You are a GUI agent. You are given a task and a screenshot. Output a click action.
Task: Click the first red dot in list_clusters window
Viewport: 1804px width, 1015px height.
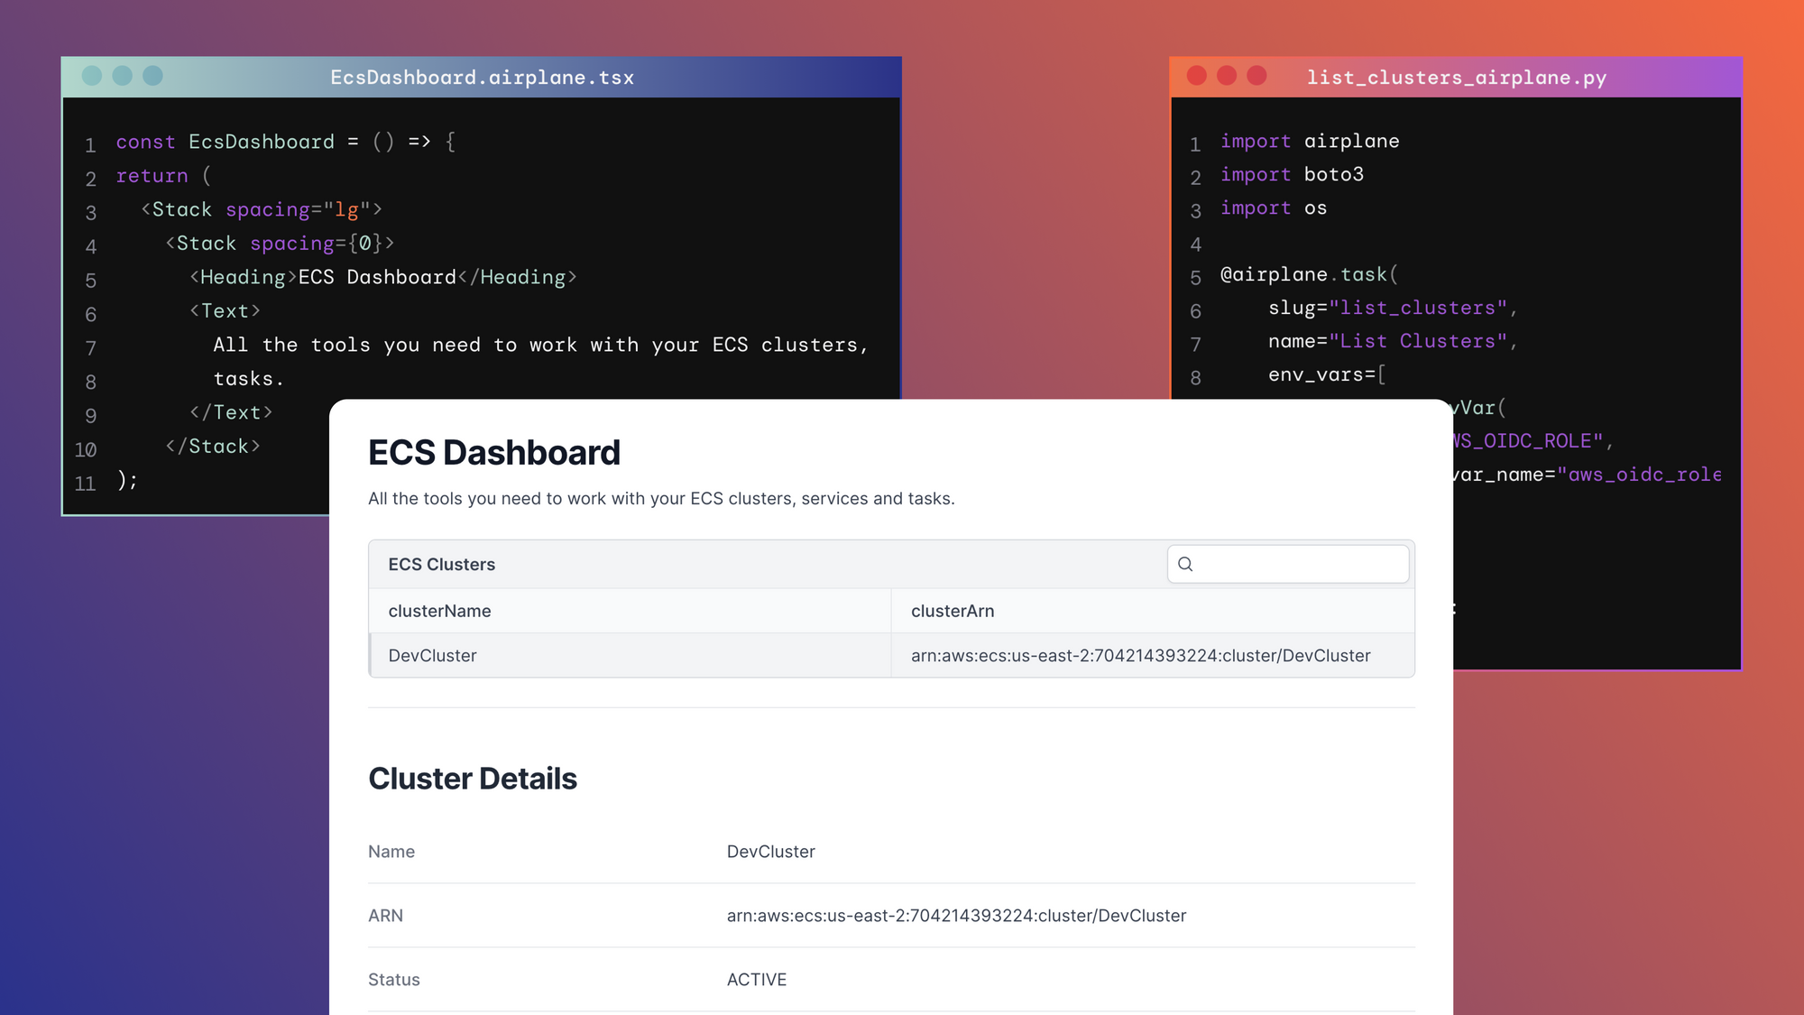point(1197,76)
